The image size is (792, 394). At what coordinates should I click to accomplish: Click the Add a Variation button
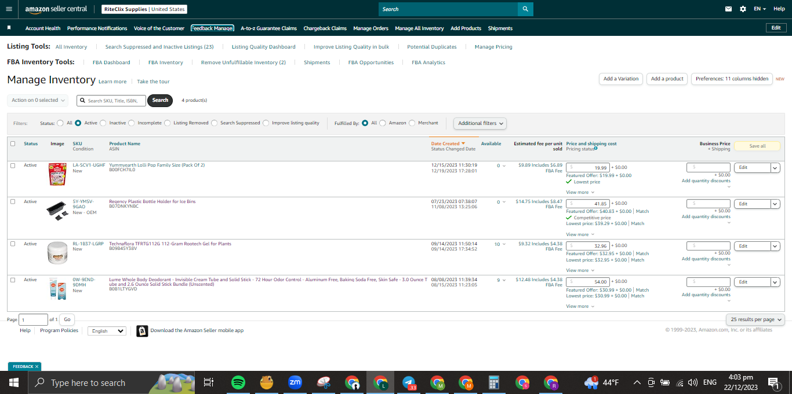click(621, 79)
